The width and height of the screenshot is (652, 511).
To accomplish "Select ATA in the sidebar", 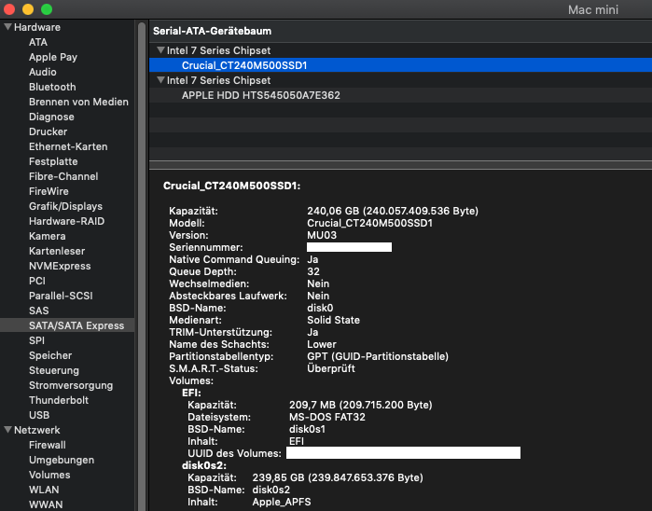I will click(x=38, y=42).
